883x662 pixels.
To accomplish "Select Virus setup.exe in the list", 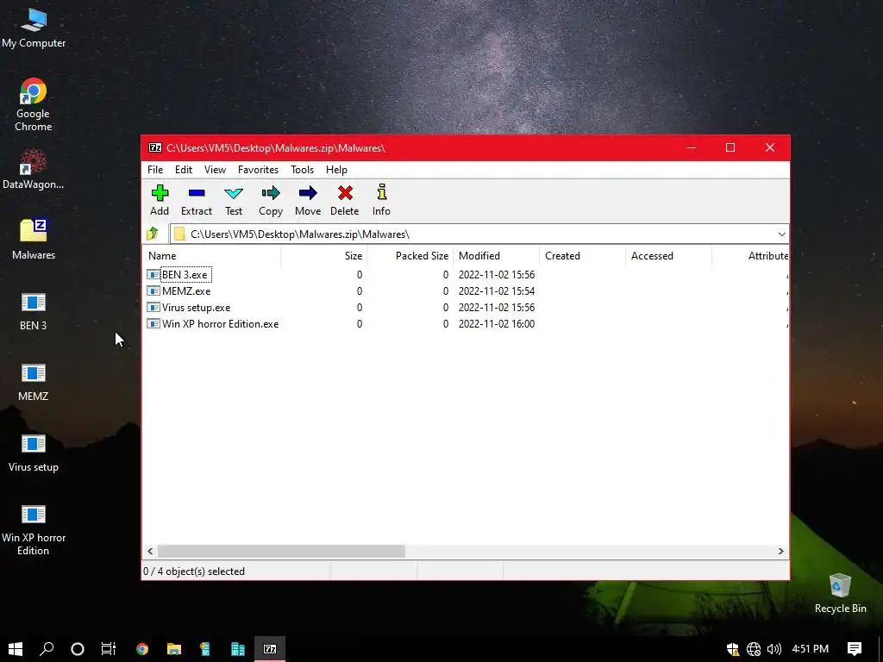I will tap(196, 308).
